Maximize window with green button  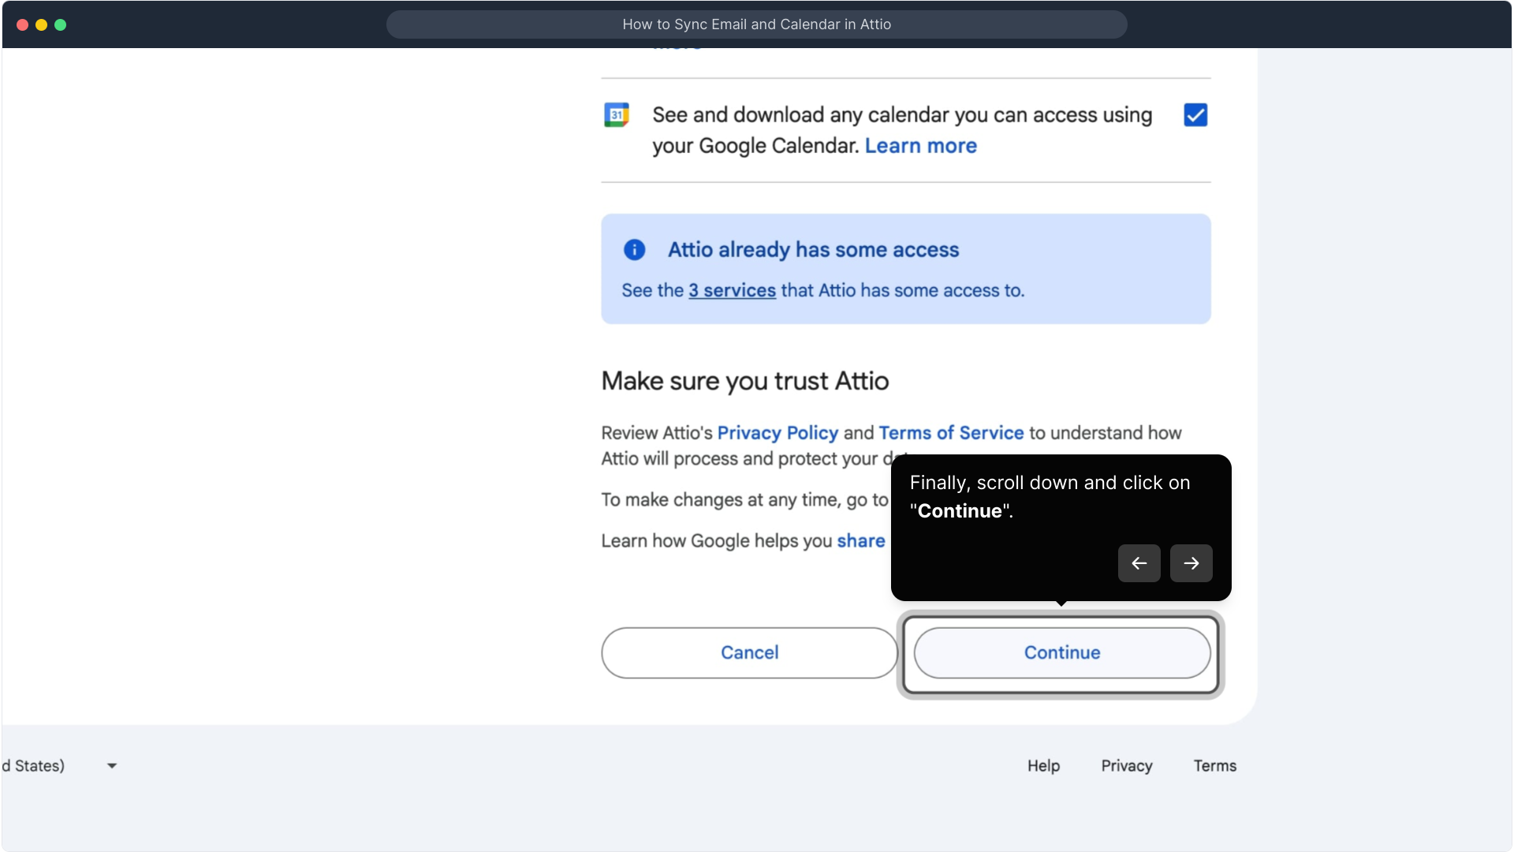pos(61,25)
